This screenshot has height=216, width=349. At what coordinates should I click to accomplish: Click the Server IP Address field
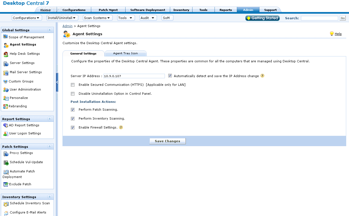pos(134,76)
